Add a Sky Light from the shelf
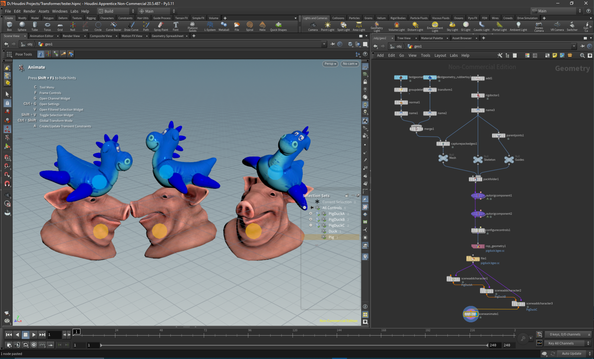Viewport: 594px width, 359px height. point(452,27)
